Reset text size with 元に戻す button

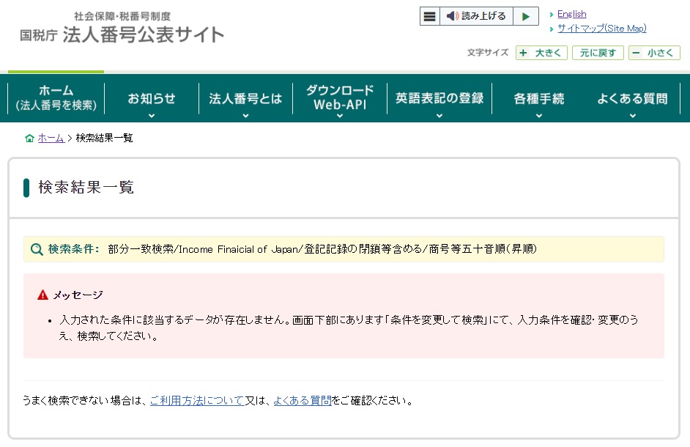tap(598, 53)
